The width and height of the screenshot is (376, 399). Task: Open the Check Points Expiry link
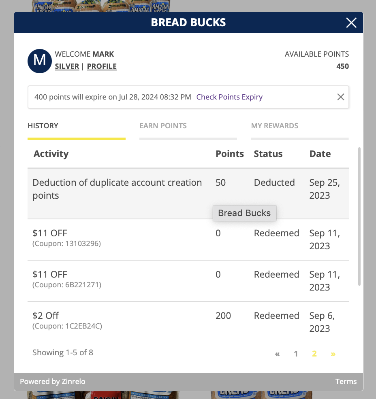pyautogui.click(x=229, y=97)
